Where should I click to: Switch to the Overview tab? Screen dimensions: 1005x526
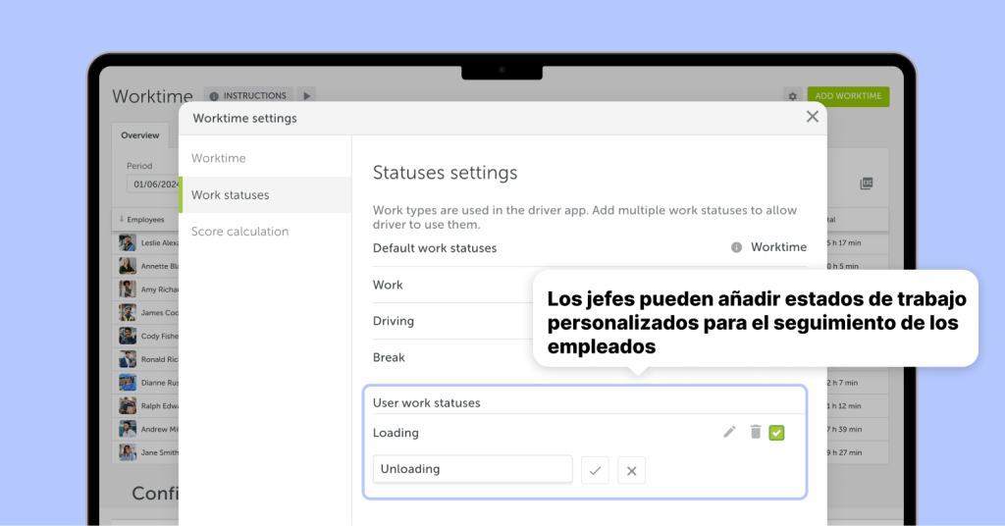point(139,135)
